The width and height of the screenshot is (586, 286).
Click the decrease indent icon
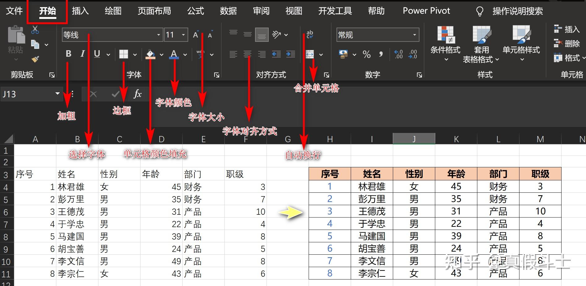276,55
